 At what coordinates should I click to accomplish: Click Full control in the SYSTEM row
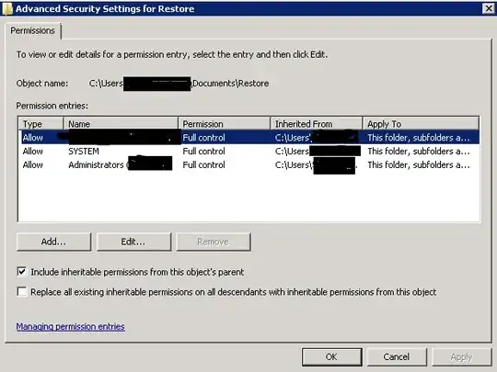point(203,152)
